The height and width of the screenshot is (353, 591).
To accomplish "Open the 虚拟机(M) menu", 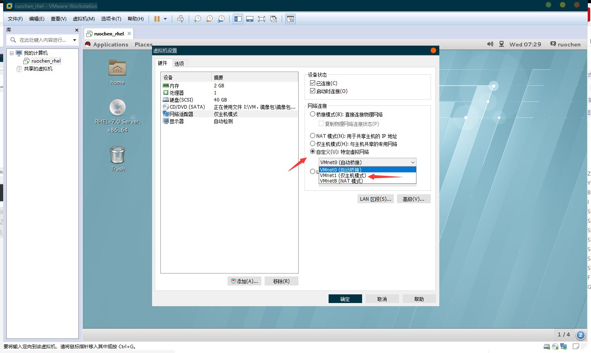I will (84, 19).
